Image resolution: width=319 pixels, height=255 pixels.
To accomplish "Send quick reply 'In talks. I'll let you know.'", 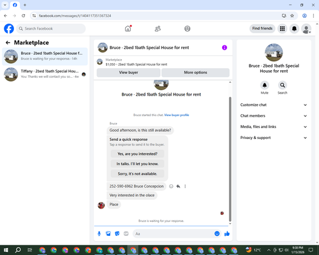I will (137, 164).
